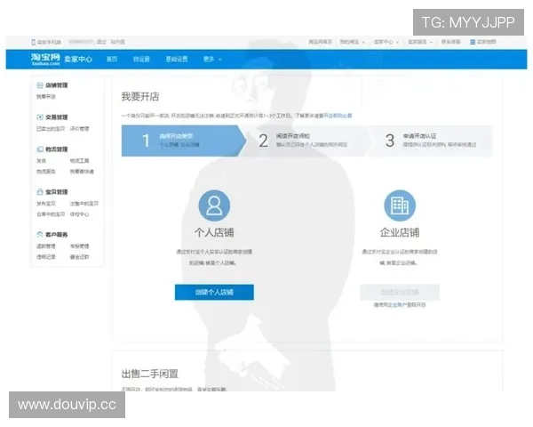Click the 企业店铺 building circle icon
Viewport: 533px width, 427px height.
(400, 205)
